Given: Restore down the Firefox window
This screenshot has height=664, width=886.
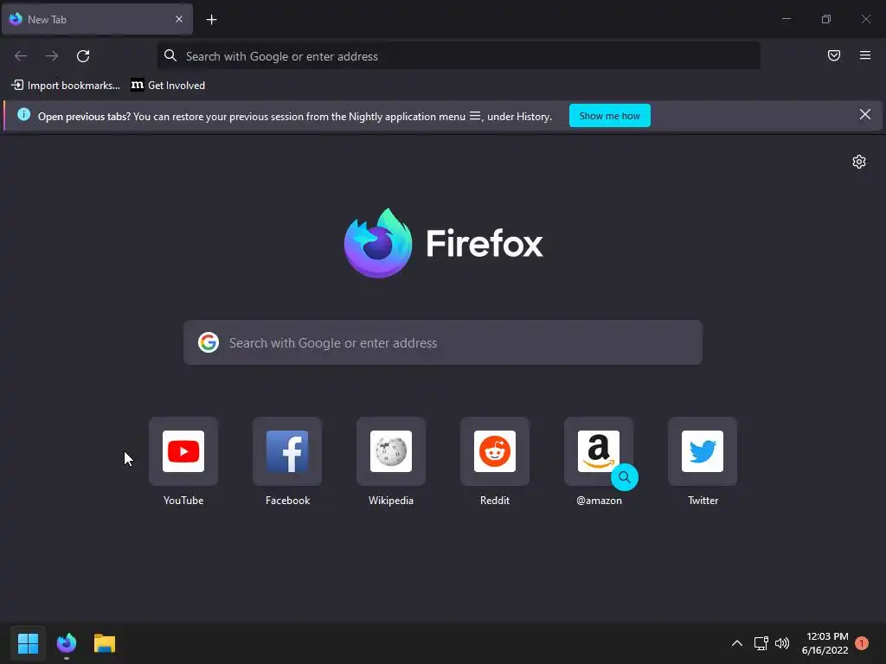Looking at the screenshot, I should (826, 19).
